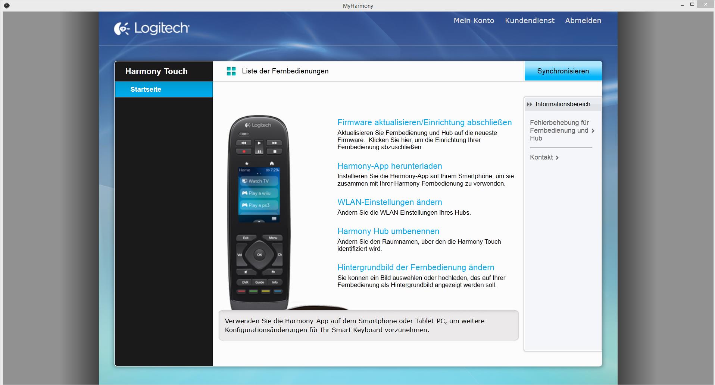The width and height of the screenshot is (715, 385).
Task: Open Firmware aktualisieren/Einrichtung abschließen link
Action: coord(424,123)
